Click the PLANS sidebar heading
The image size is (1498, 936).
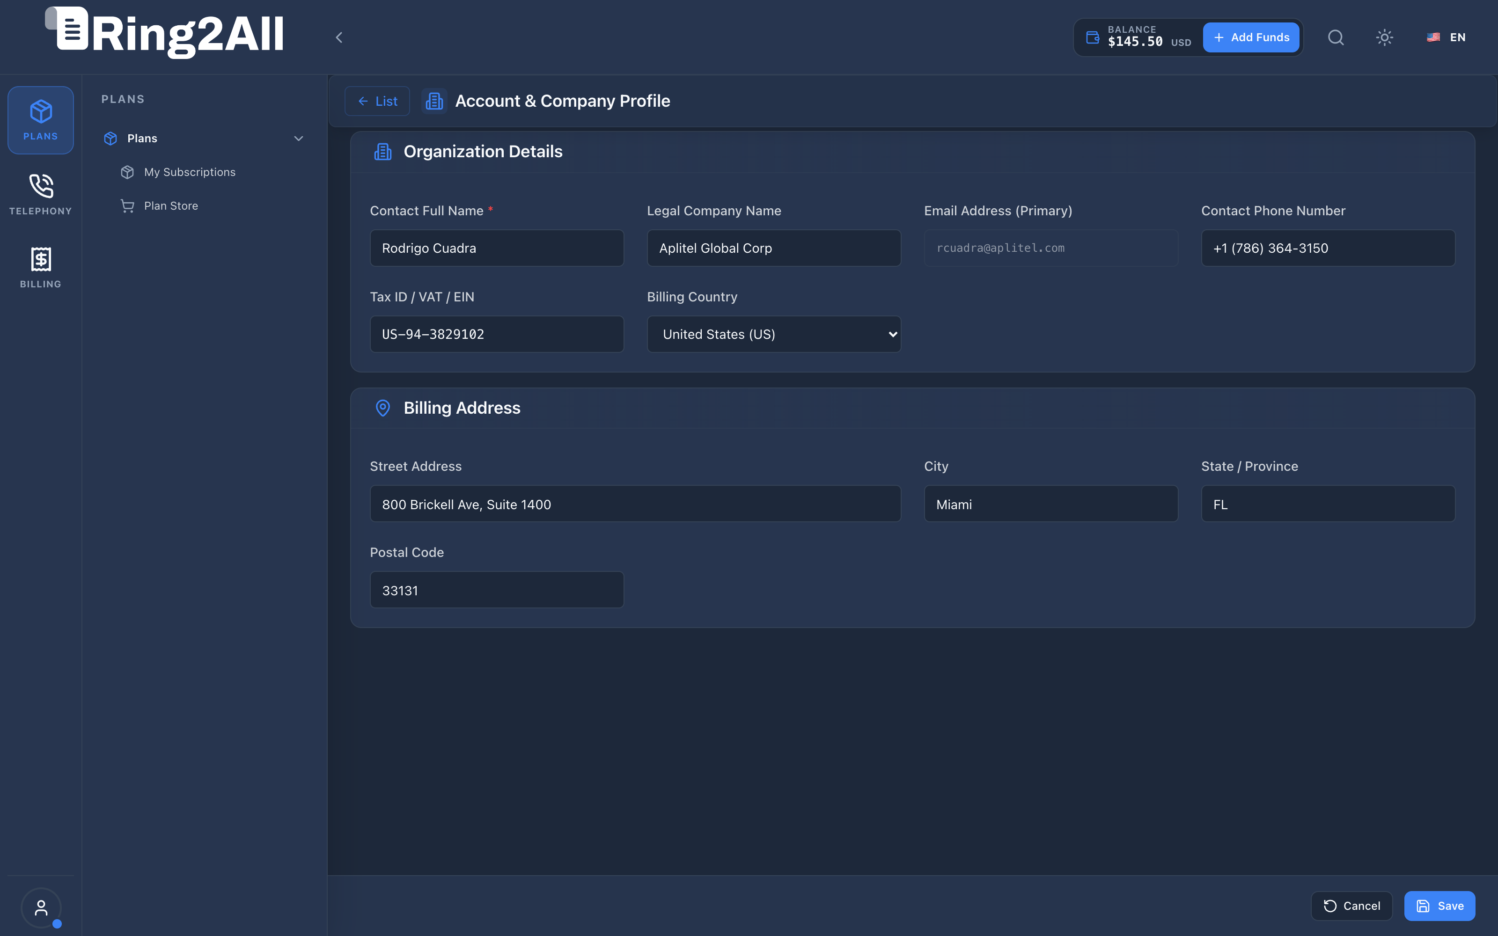[x=123, y=99]
